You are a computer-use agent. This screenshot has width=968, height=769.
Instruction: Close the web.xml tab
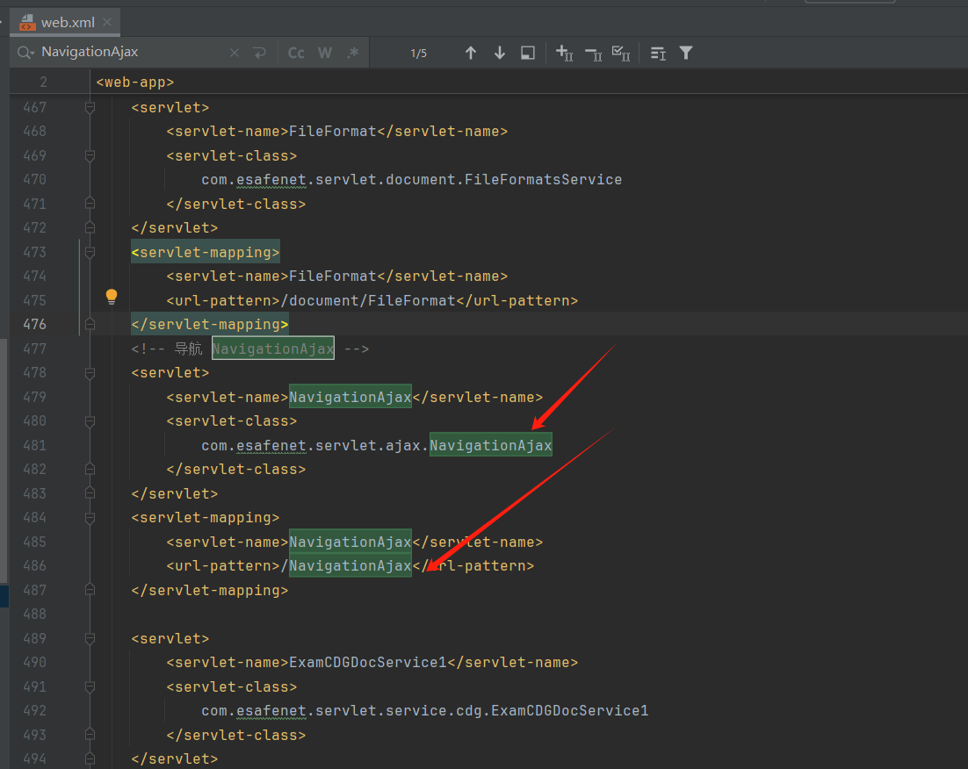[108, 22]
